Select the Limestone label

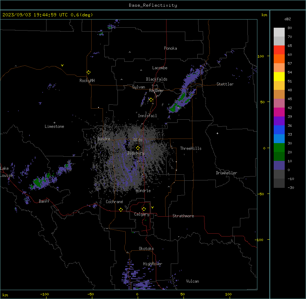54,126
